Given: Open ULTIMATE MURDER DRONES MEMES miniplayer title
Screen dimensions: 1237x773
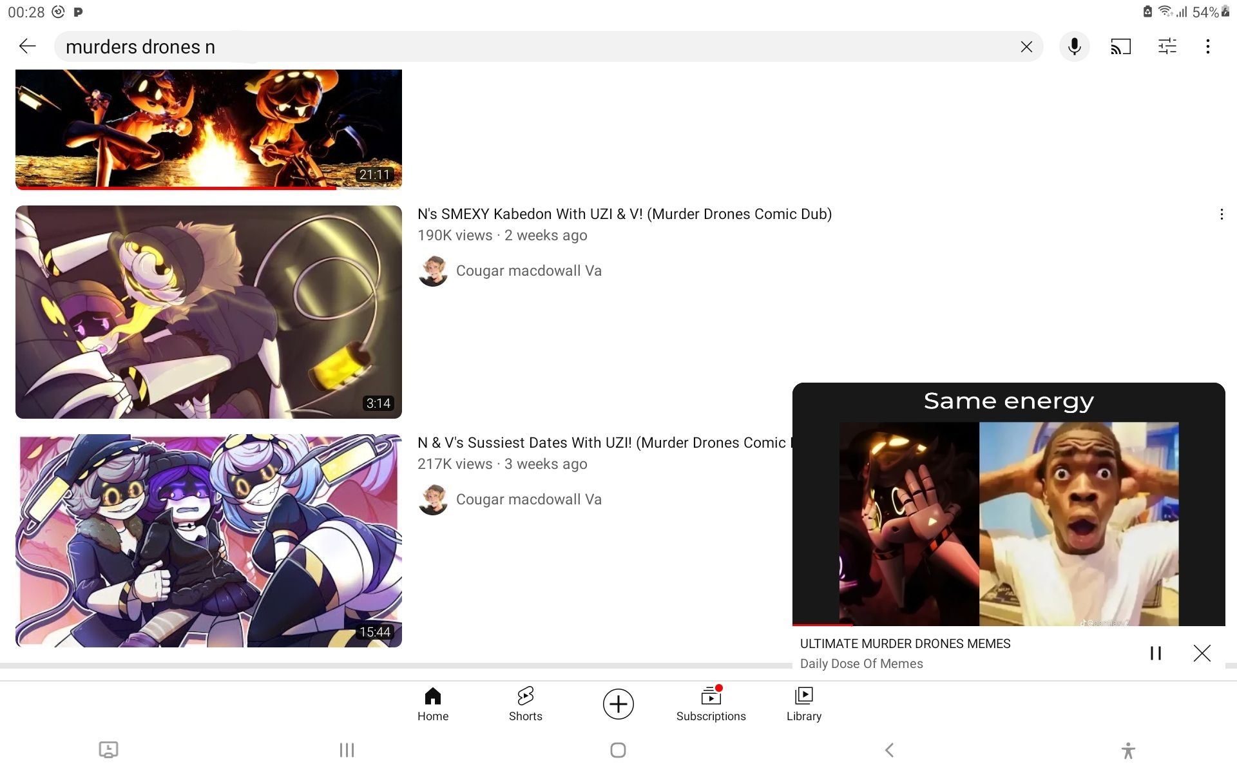Looking at the screenshot, I should coord(905,644).
